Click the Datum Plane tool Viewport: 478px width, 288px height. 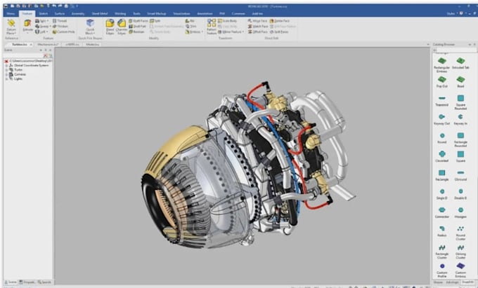(11, 27)
